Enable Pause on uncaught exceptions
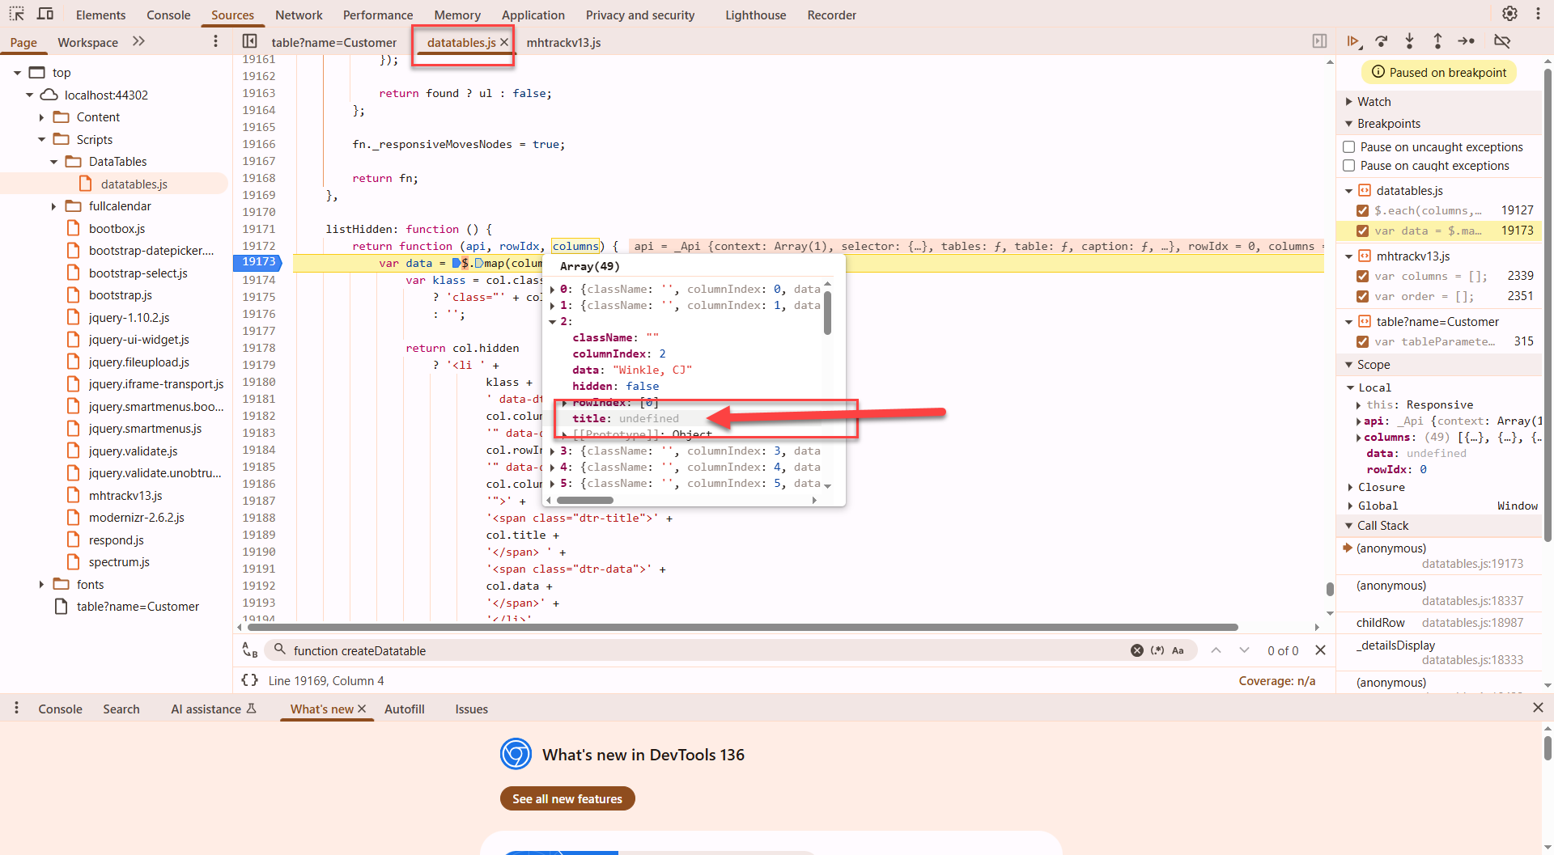The width and height of the screenshot is (1554, 855). coord(1349,147)
